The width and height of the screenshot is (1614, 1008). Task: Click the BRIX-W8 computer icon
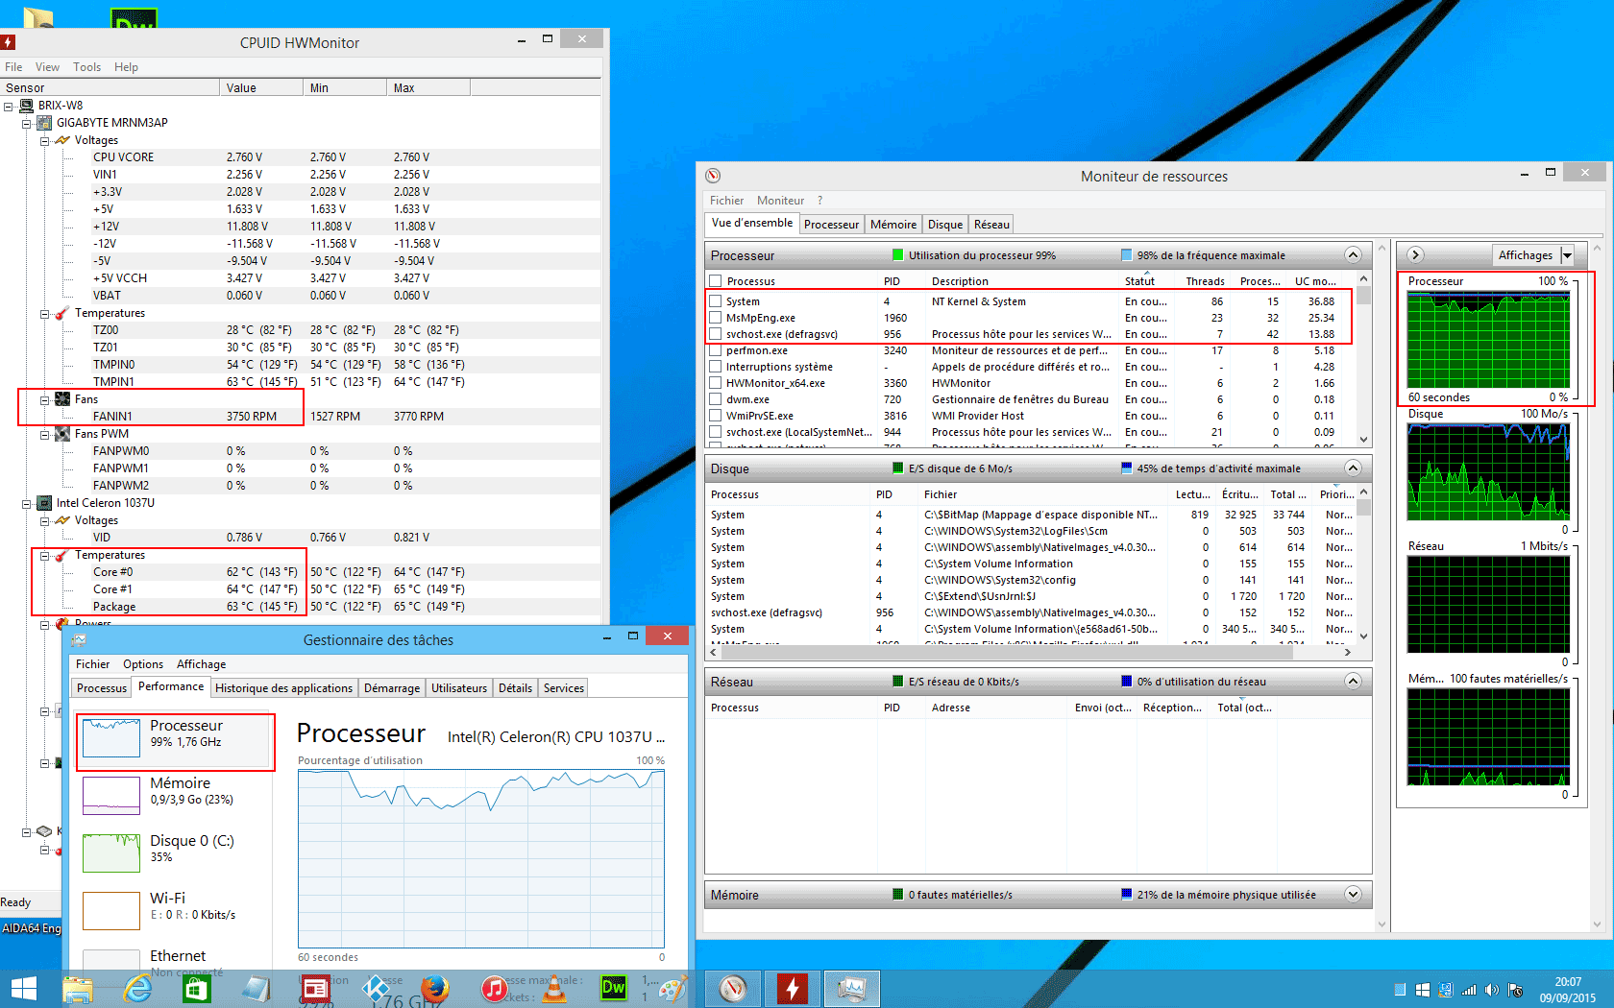click(x=26, y=106)
